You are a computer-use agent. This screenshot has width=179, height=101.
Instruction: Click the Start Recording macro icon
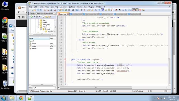click(x=116, y=10)
